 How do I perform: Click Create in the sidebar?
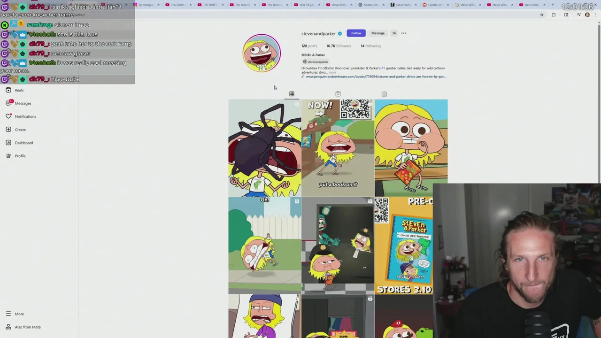16,130
